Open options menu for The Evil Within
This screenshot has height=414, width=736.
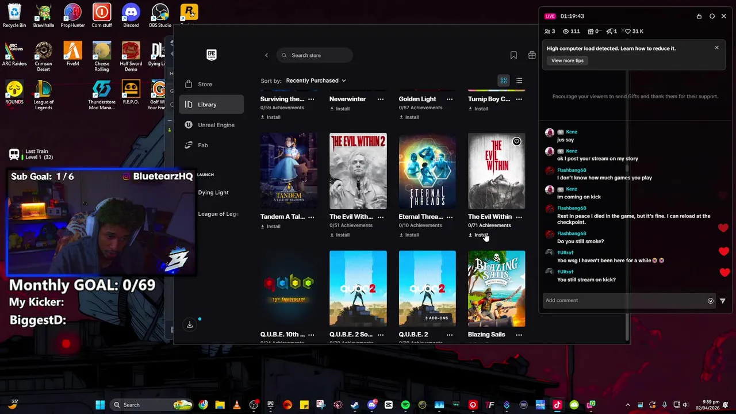pos(519,217)
